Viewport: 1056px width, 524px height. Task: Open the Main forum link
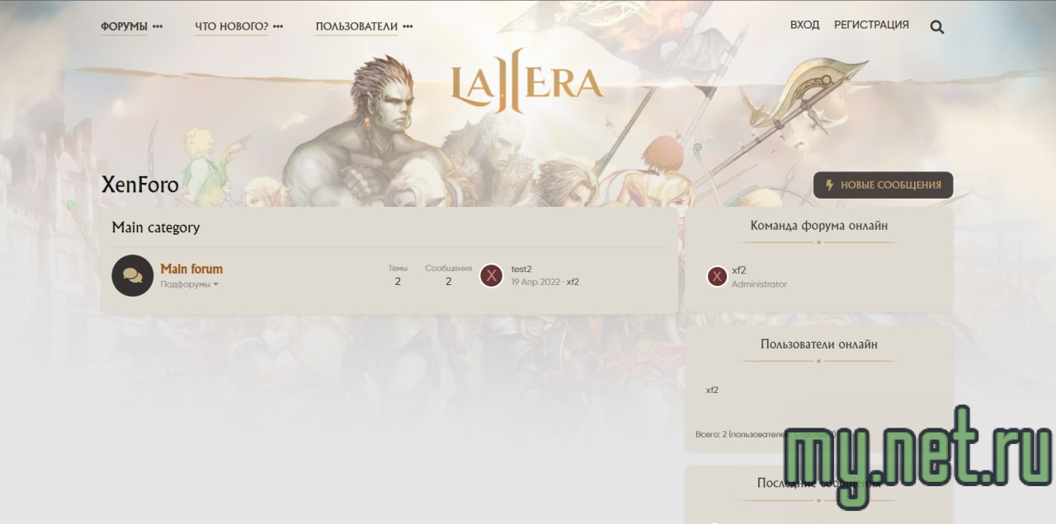point(191,269)
